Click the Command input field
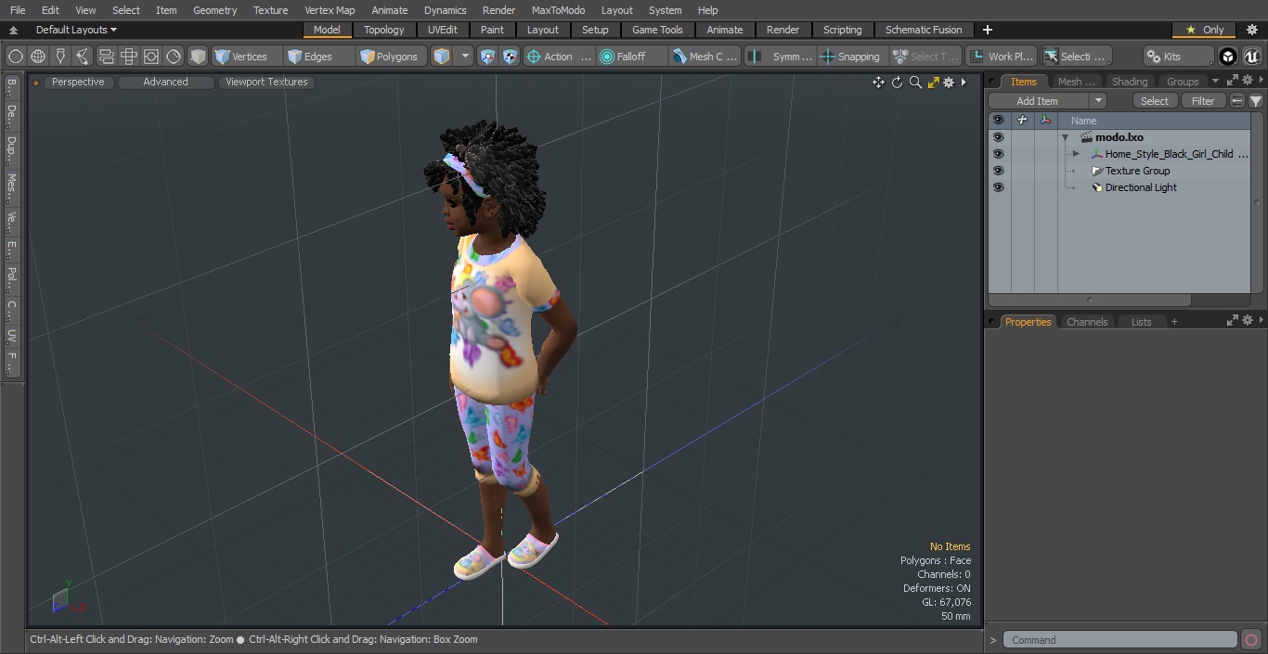This screenshot has height=654, width=1268. pyautogui.click(x=1120, y=640)
